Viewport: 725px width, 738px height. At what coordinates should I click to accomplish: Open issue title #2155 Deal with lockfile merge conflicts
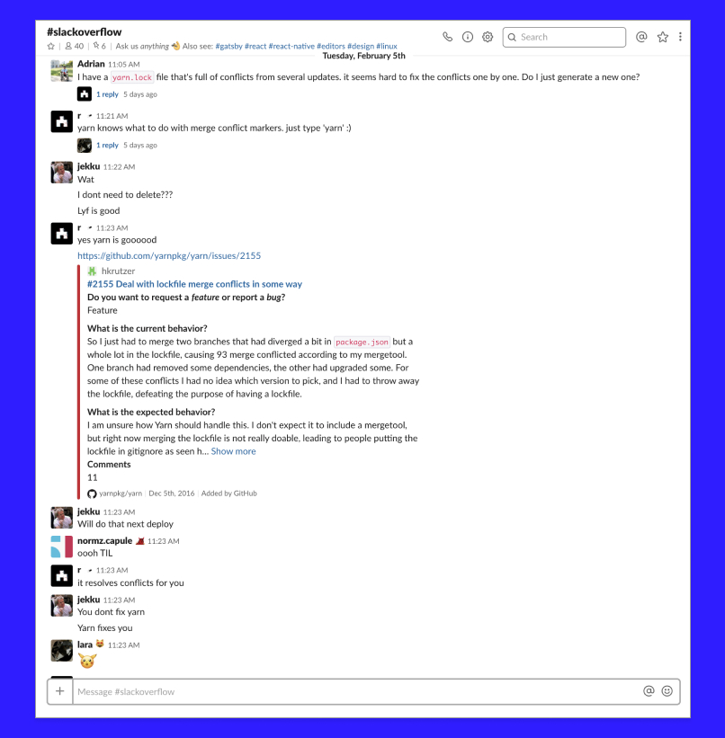(x=194, y=284)
